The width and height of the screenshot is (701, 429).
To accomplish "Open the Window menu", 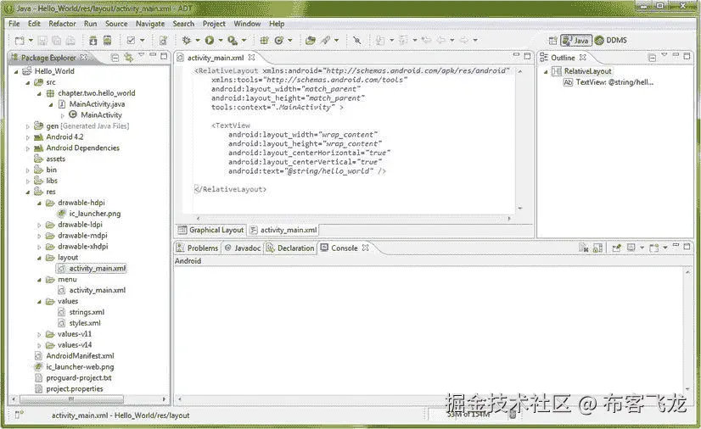I will [247, 24].
